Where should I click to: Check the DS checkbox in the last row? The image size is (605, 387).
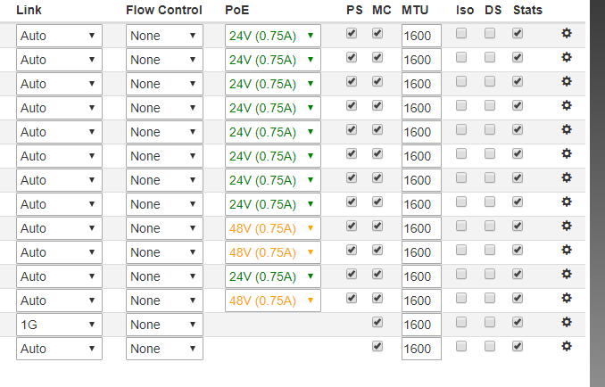pyautogui.click(x=490, y=346)
